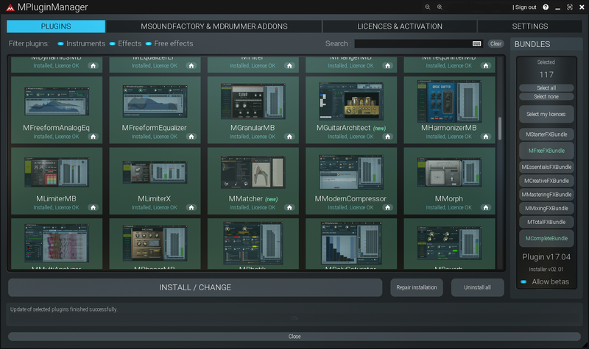This screenshot has width=589, height=349.
Task: Click the zoom out magnifier icon
Action: [x=428, y=7]
